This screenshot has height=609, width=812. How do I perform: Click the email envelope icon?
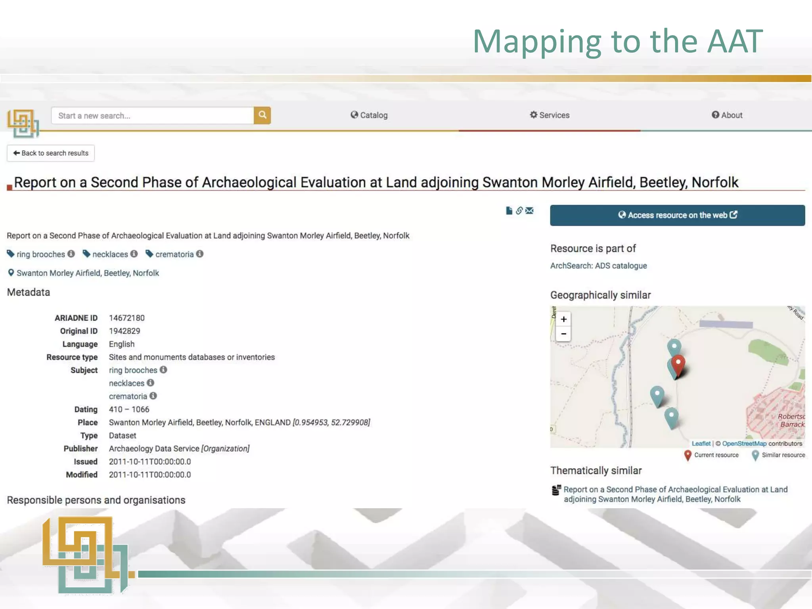tap(529, 211)
